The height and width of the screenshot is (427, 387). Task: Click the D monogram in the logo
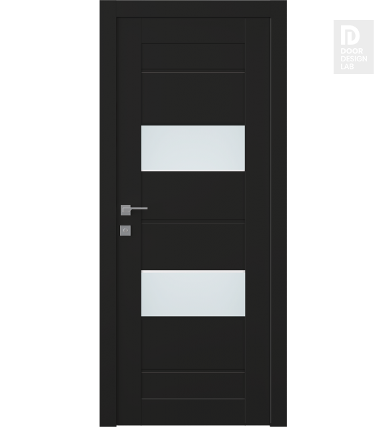[x=350, y=36]
